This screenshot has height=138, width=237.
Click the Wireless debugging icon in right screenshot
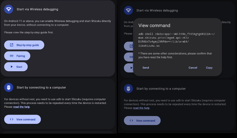128,10
